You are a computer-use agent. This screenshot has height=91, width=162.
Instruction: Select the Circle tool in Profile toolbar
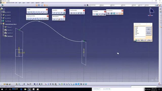click(x=34, y=12)
